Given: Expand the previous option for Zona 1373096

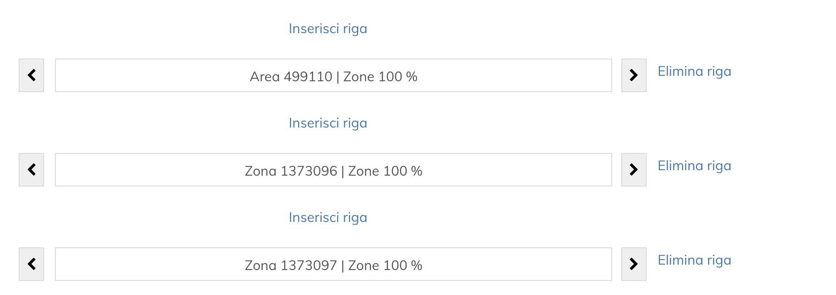Looking at the screenshot, I should (31, 170).
